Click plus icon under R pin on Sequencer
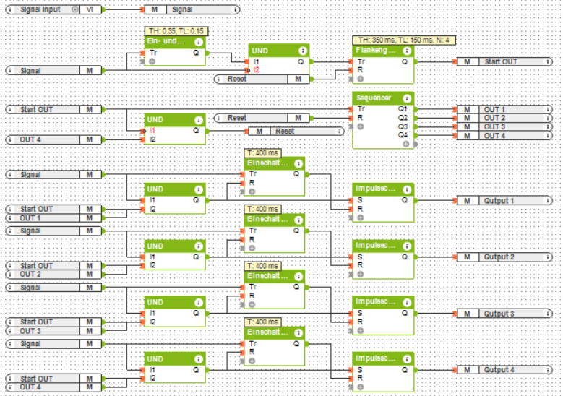The height and width of the screenshot is (396, 563). (x=360, y=126)
